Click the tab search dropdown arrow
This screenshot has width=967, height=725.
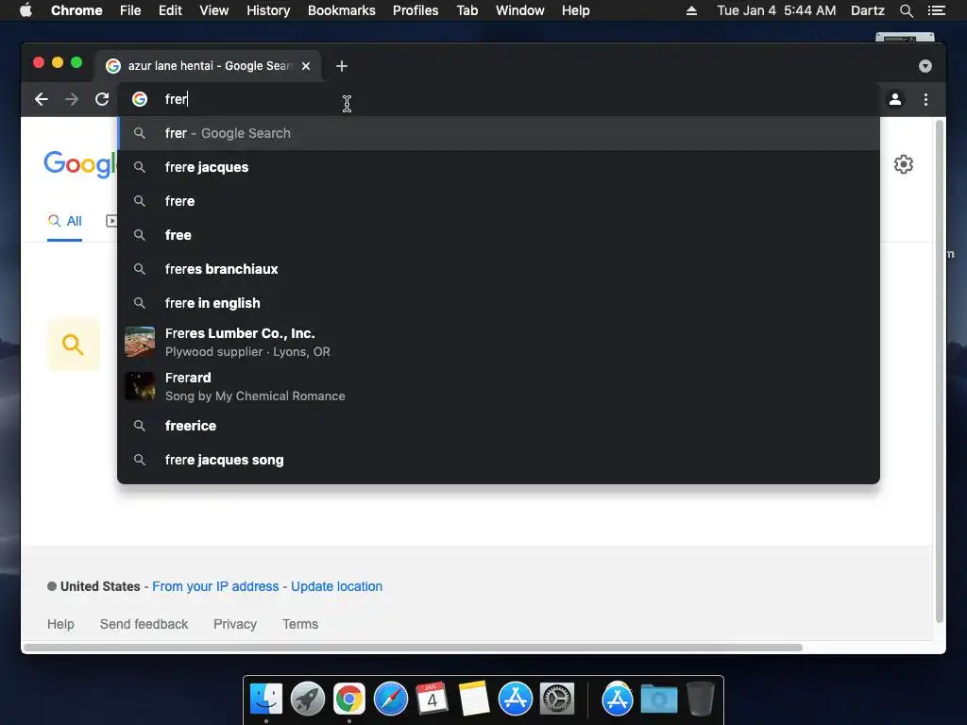pyautogui.click(x=925, y=66)
